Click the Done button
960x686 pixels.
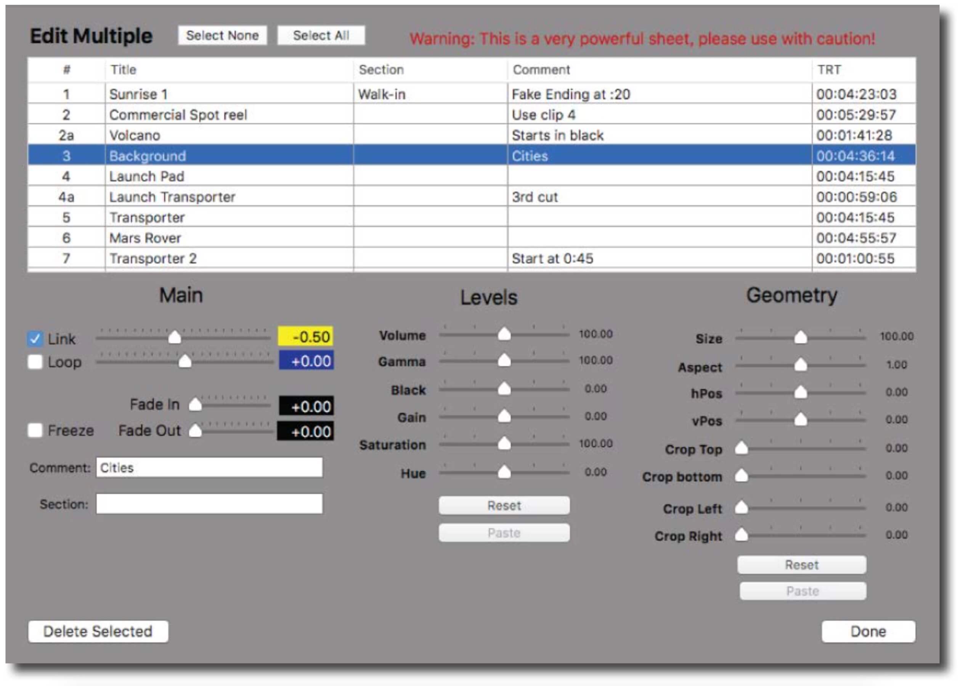(x=868, y=631)
